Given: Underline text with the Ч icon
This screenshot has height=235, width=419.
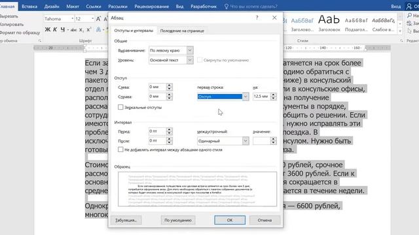Looking at the screenshot, I should (63, 29).
